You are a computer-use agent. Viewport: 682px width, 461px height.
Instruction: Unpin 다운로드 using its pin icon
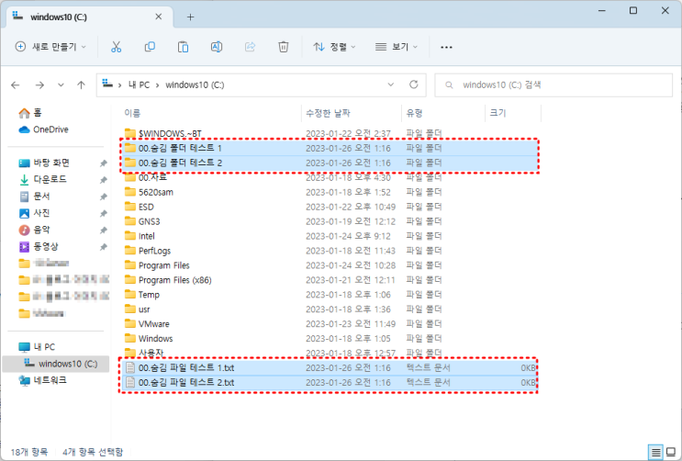click(103, 180)
